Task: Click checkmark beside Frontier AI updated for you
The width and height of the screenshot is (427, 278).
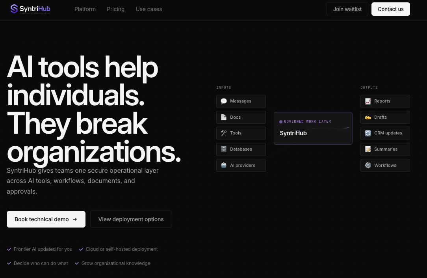Action: click(x=9, y=249)
